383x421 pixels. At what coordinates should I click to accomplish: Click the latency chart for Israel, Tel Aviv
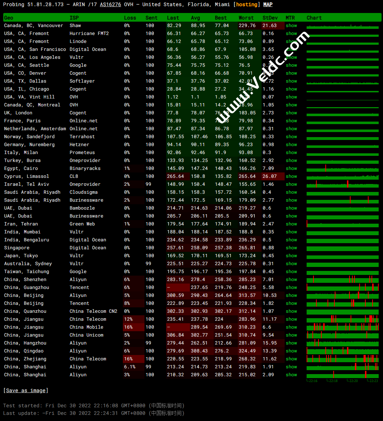click(343, 184)
